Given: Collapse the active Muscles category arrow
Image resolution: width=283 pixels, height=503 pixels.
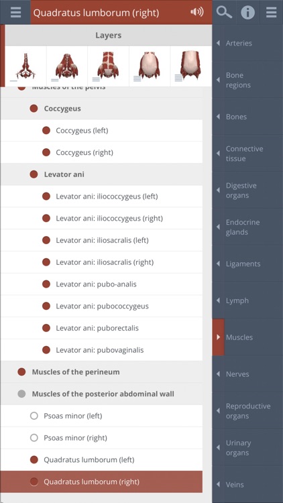Looking at the screenshot, I should point(218,337).
